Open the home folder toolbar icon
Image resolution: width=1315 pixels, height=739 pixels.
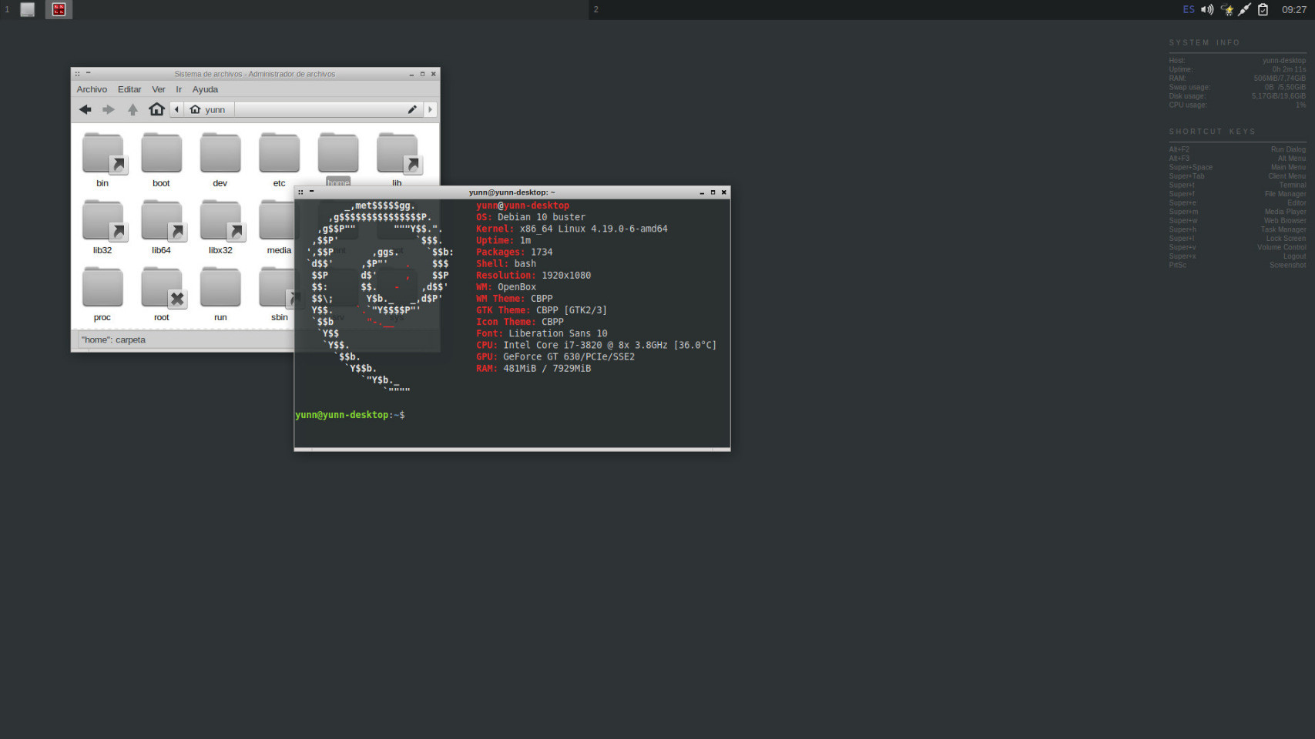coord(156,109)
